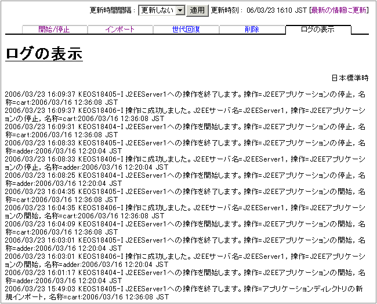Viewport: 377px width, 304px height.
Task: Select the 16:09:31 KEOS18404-I log entry
Action: pos(185,131)
